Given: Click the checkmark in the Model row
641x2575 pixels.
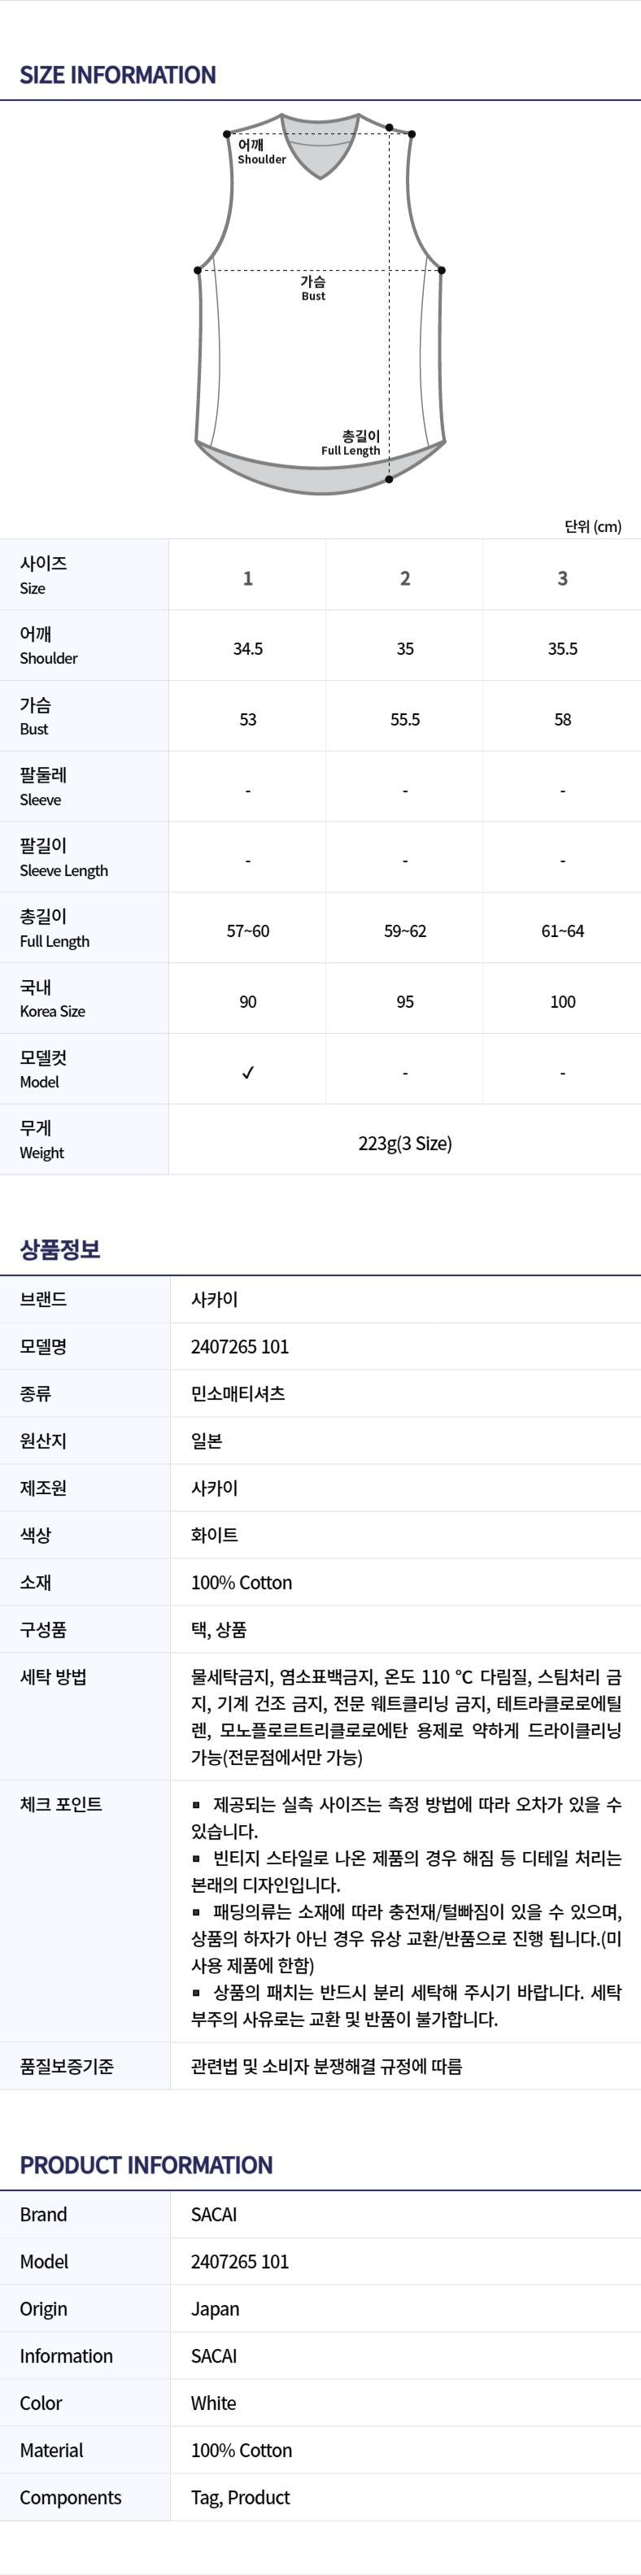Looking at the screenshot, I should 248,1073.
